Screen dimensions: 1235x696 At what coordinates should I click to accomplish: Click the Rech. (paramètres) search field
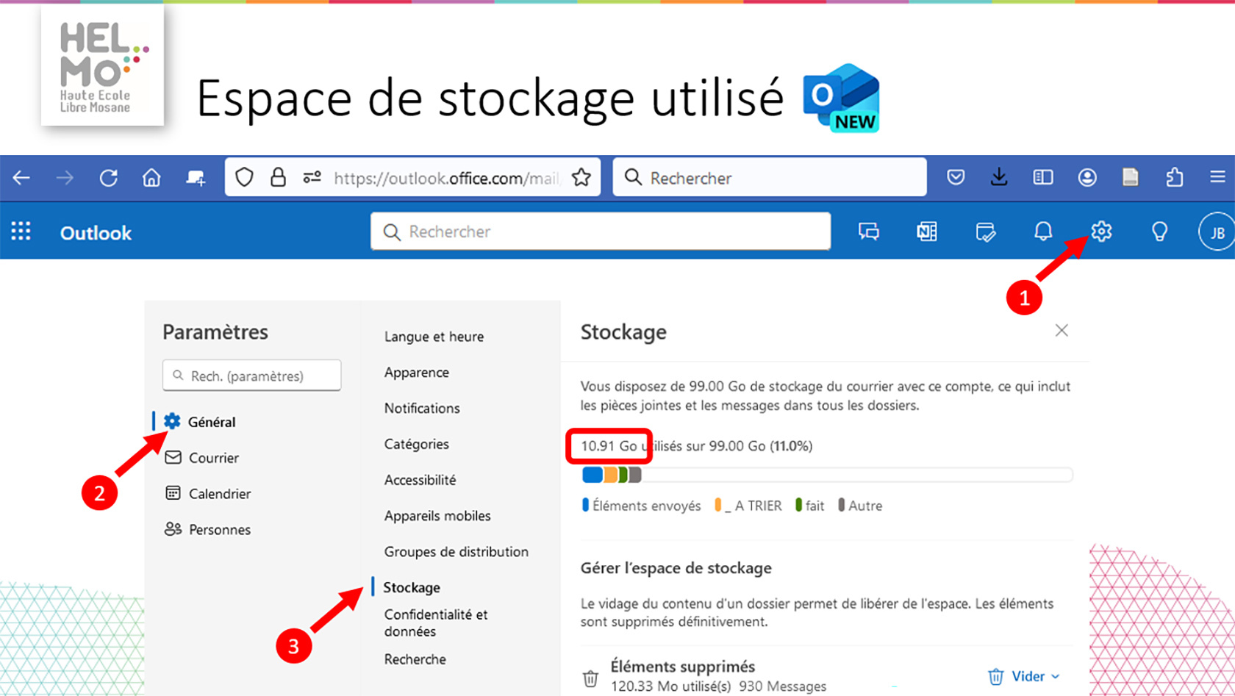pyautogui.click(x=252, y=376)
